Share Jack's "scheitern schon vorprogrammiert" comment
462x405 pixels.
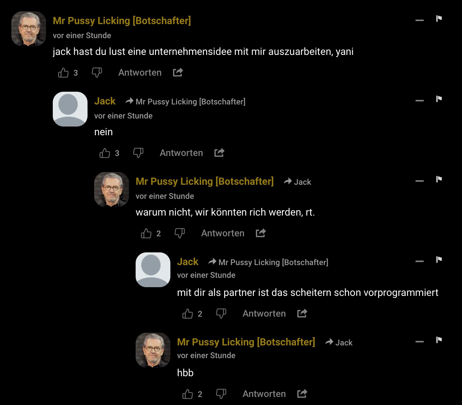(x=302, y=313)
